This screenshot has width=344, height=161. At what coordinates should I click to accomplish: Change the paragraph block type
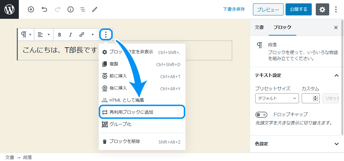pos(26,35)
